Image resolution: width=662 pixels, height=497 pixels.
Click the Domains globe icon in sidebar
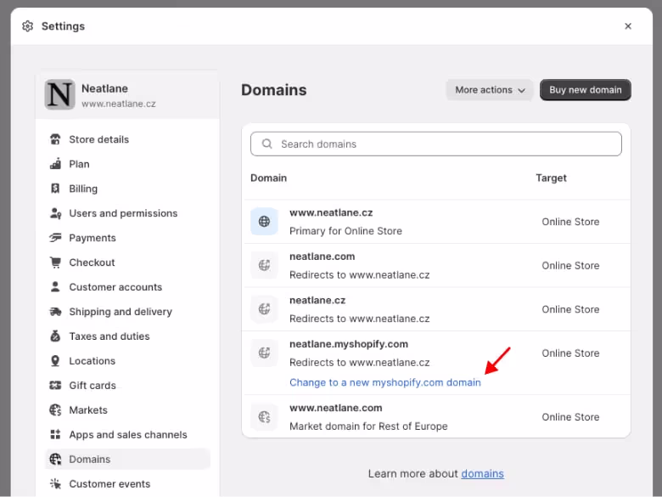pos(55,459)
